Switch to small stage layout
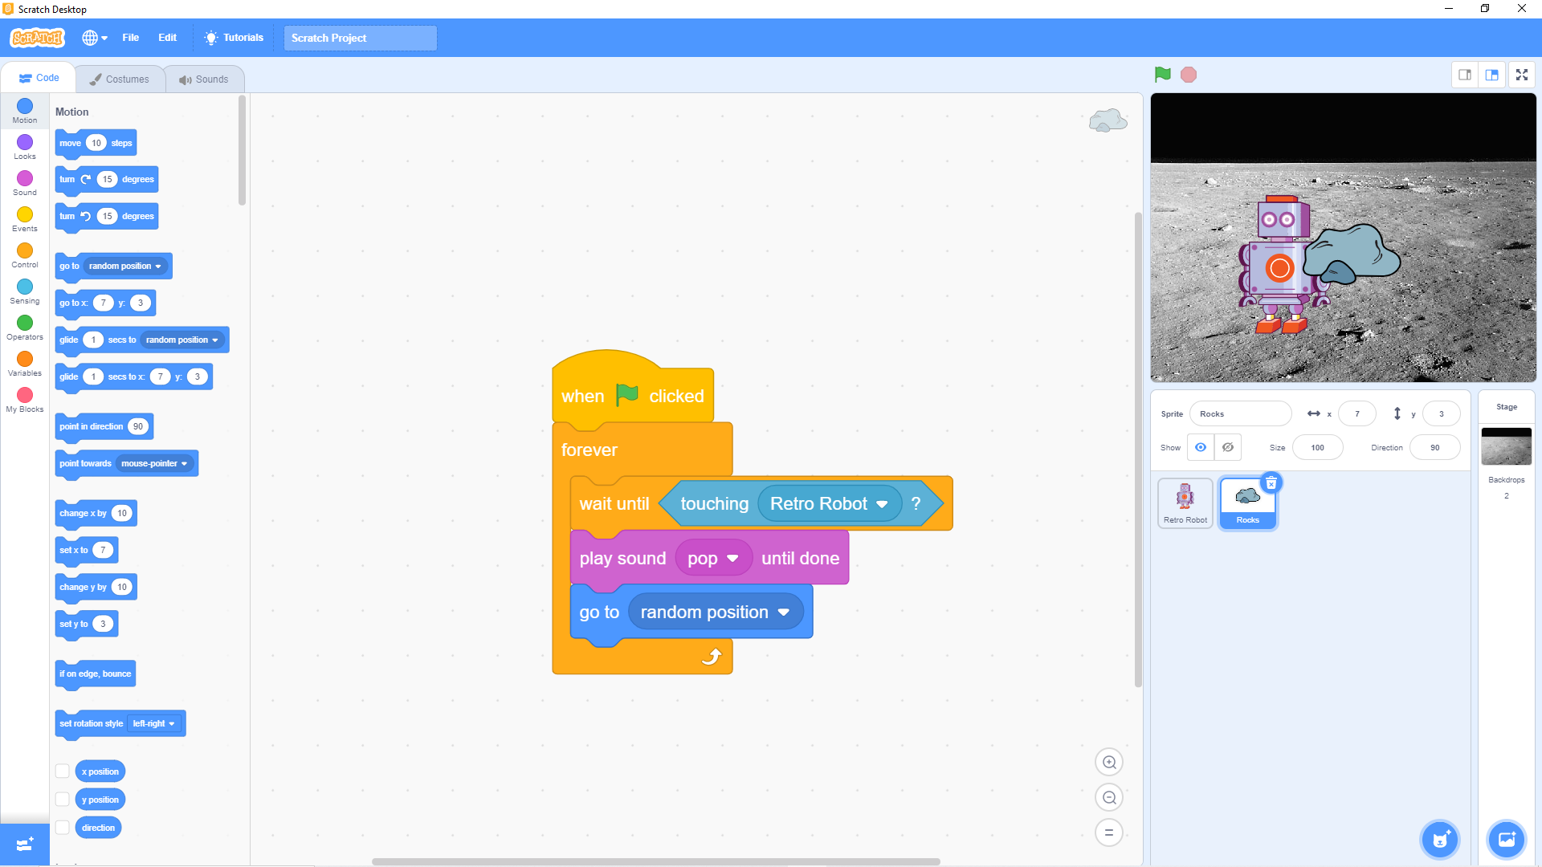The width and height of the screenshot is (1542, 867). pyautogui.click(x=1465, y=75)
